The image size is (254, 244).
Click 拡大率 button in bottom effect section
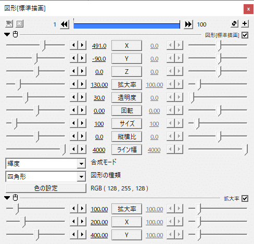click(126, 209)
